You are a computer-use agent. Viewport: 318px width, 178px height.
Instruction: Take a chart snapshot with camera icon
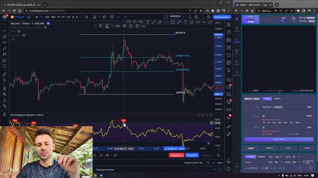[209, 17]
